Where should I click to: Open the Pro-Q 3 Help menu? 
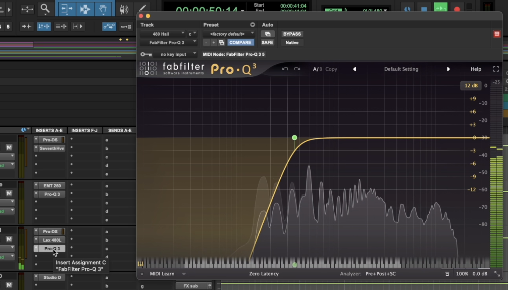pos(476,69)
